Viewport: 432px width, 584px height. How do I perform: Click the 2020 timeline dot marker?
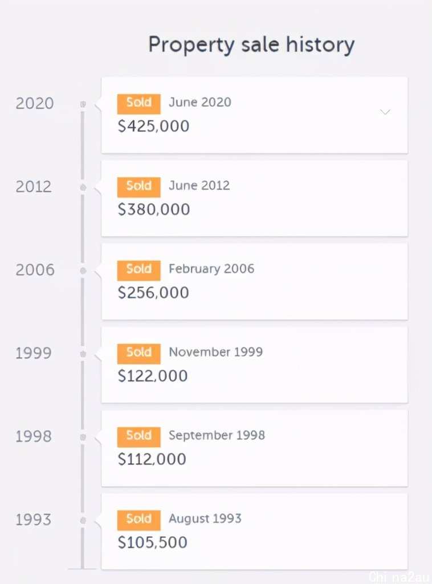pyautogui.click(x=83, y=104)
